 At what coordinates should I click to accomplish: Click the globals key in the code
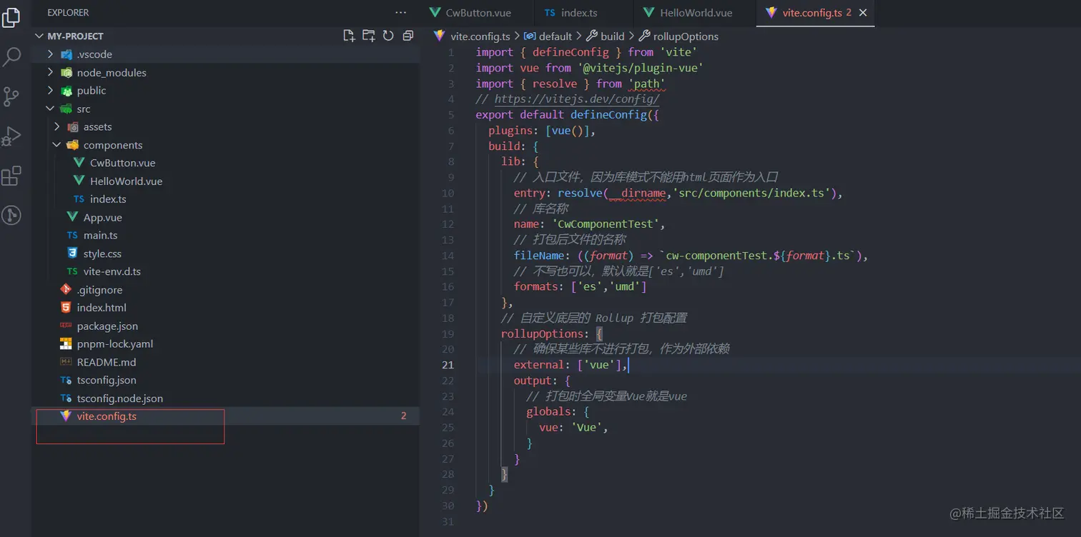point(548,412)
